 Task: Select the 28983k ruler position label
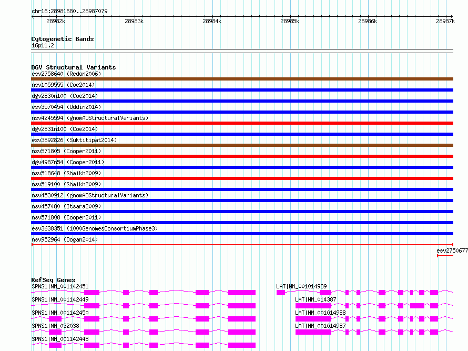coord(134,21)
